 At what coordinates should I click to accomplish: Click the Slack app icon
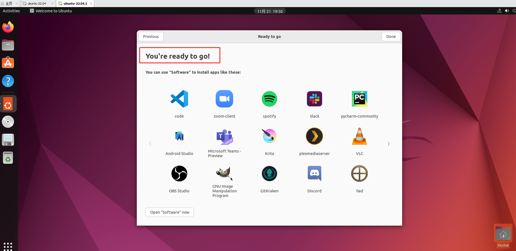click(x=315, y=99)
